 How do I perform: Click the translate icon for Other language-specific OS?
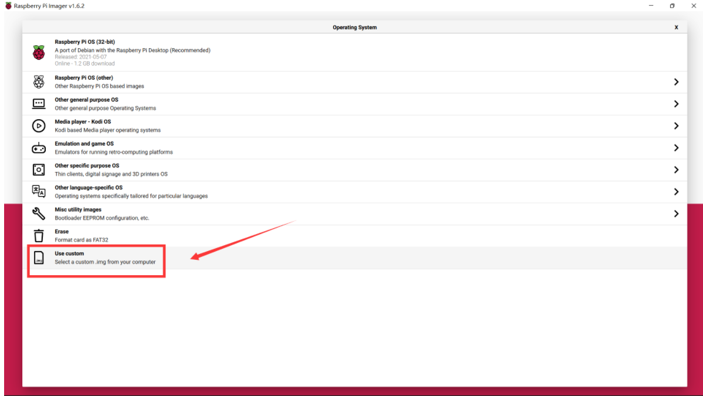coord(39,191)
